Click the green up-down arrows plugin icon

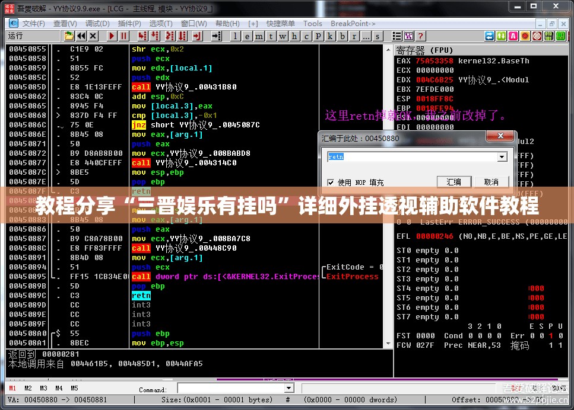(x=501, y=36)
